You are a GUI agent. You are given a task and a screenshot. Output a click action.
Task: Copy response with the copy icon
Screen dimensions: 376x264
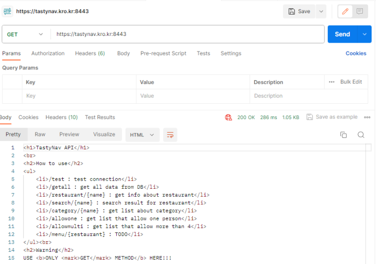pos(343,135)
